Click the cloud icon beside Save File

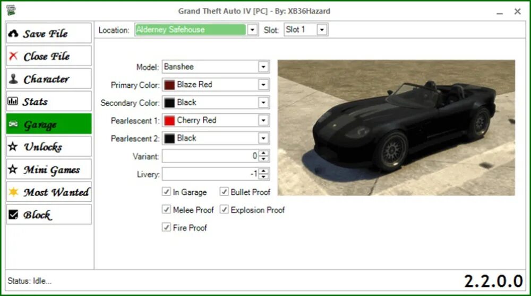point(13,33)
